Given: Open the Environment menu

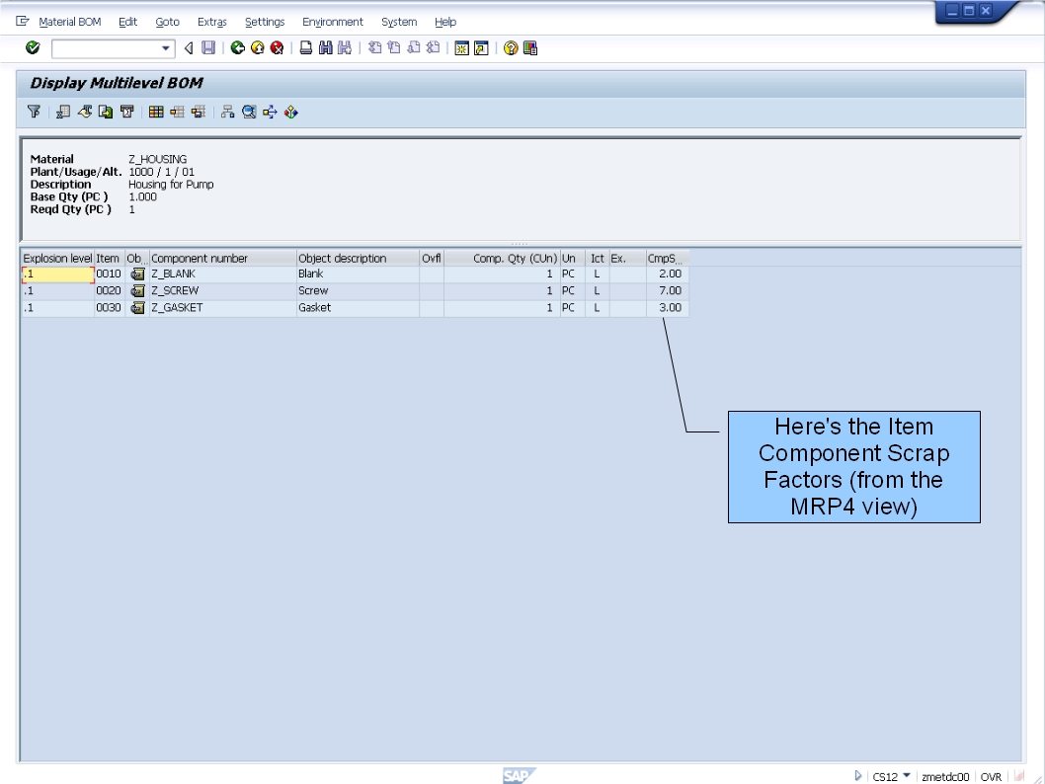Looking at the screenshot, I should (333, 21).
